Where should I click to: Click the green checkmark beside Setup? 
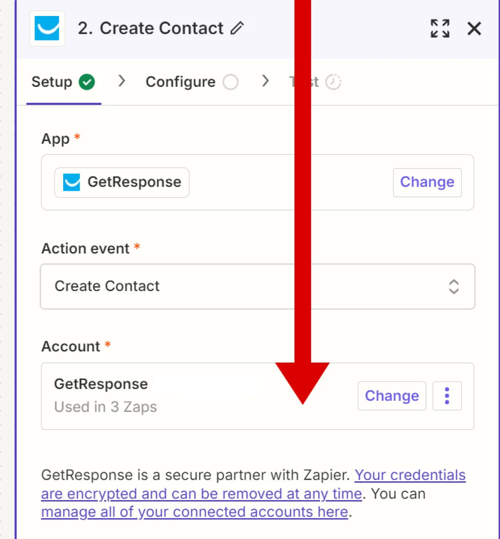87,82
